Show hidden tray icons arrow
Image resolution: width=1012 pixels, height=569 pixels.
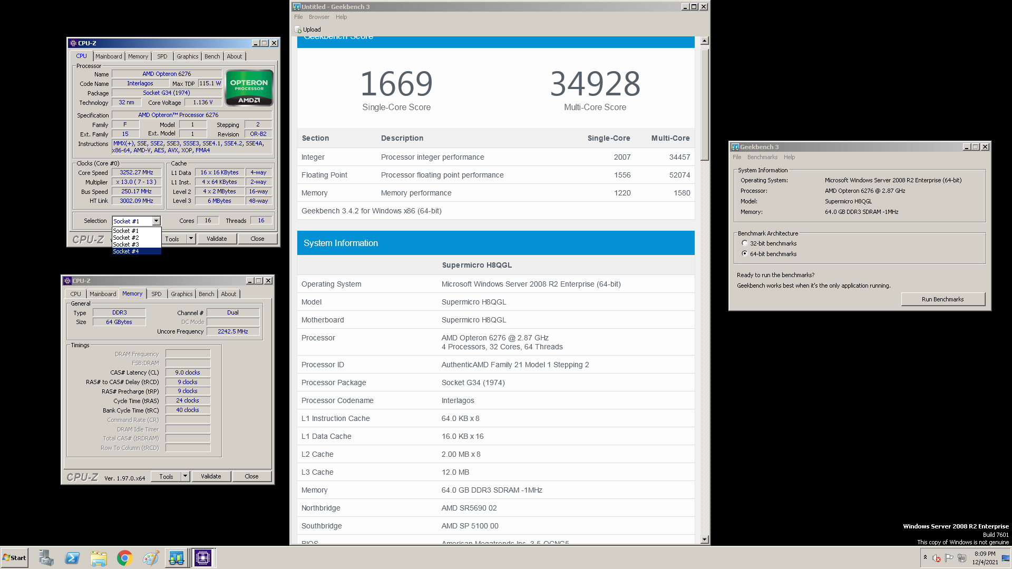tap(925, 557)
